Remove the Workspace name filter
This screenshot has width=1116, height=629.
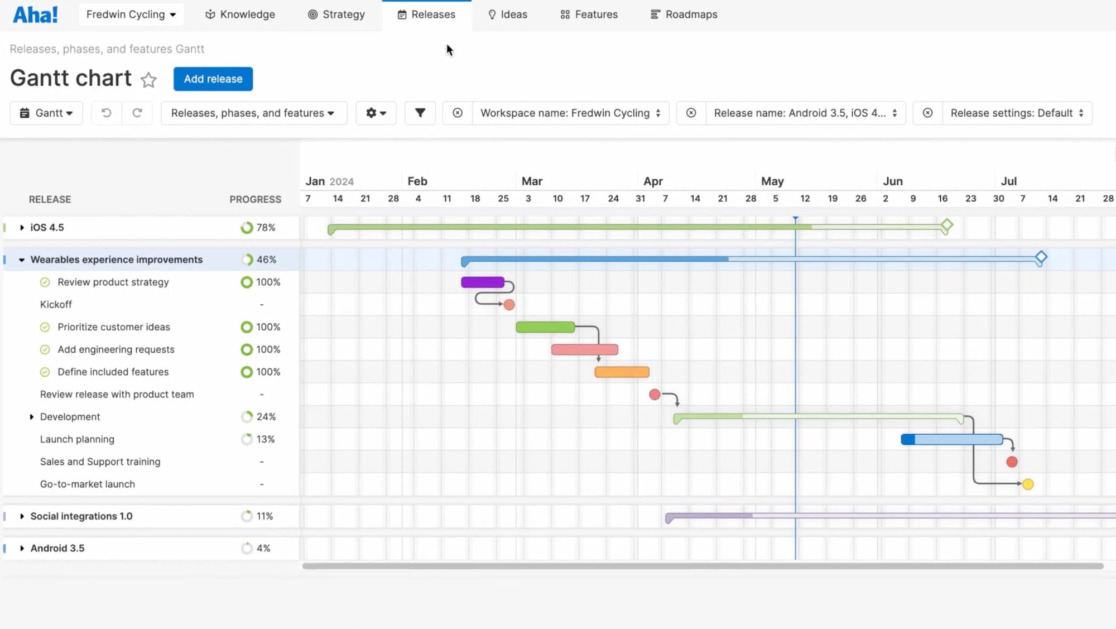458,113
